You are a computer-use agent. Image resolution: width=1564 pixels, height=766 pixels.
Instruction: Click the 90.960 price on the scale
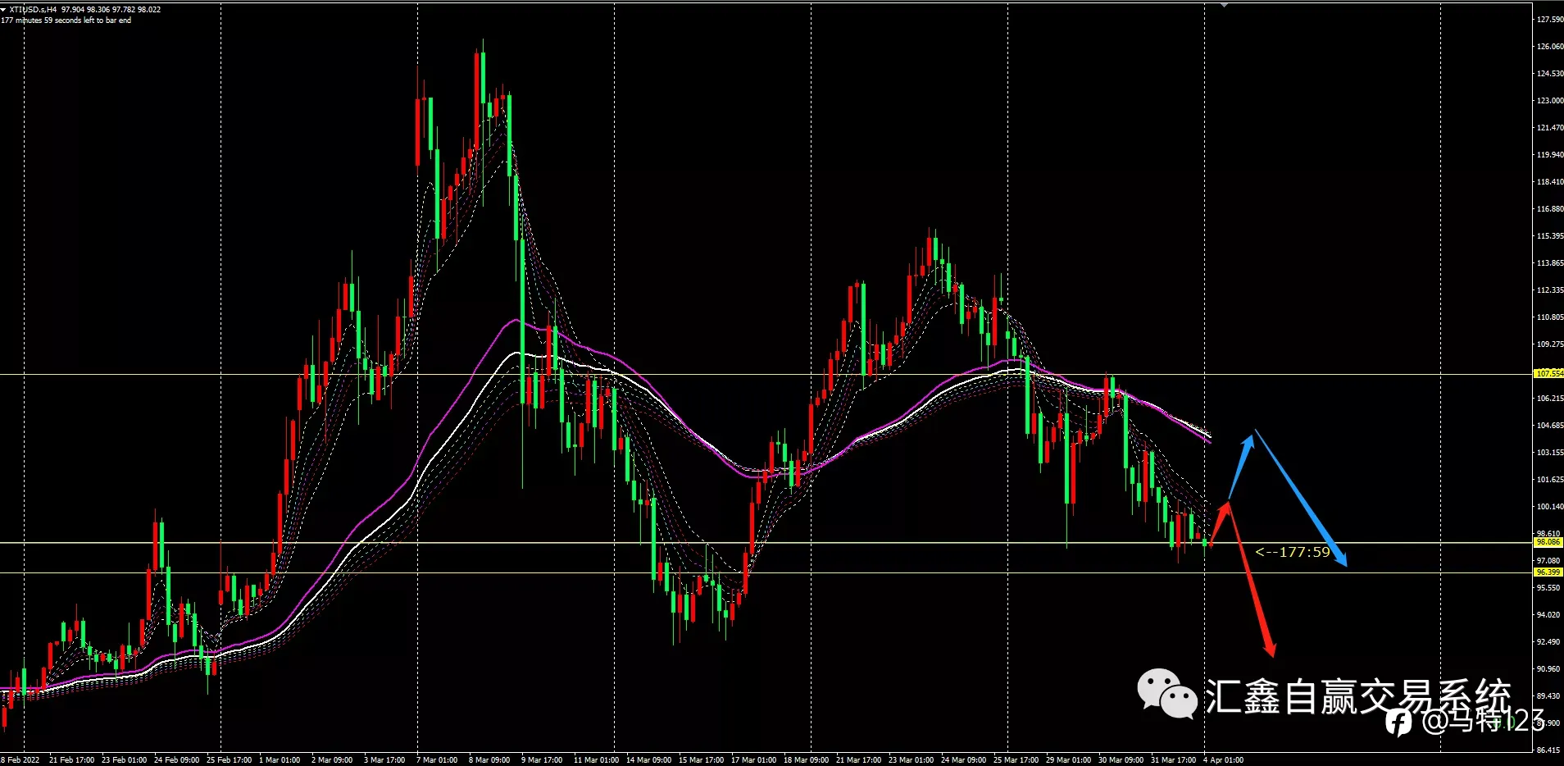1549,668
